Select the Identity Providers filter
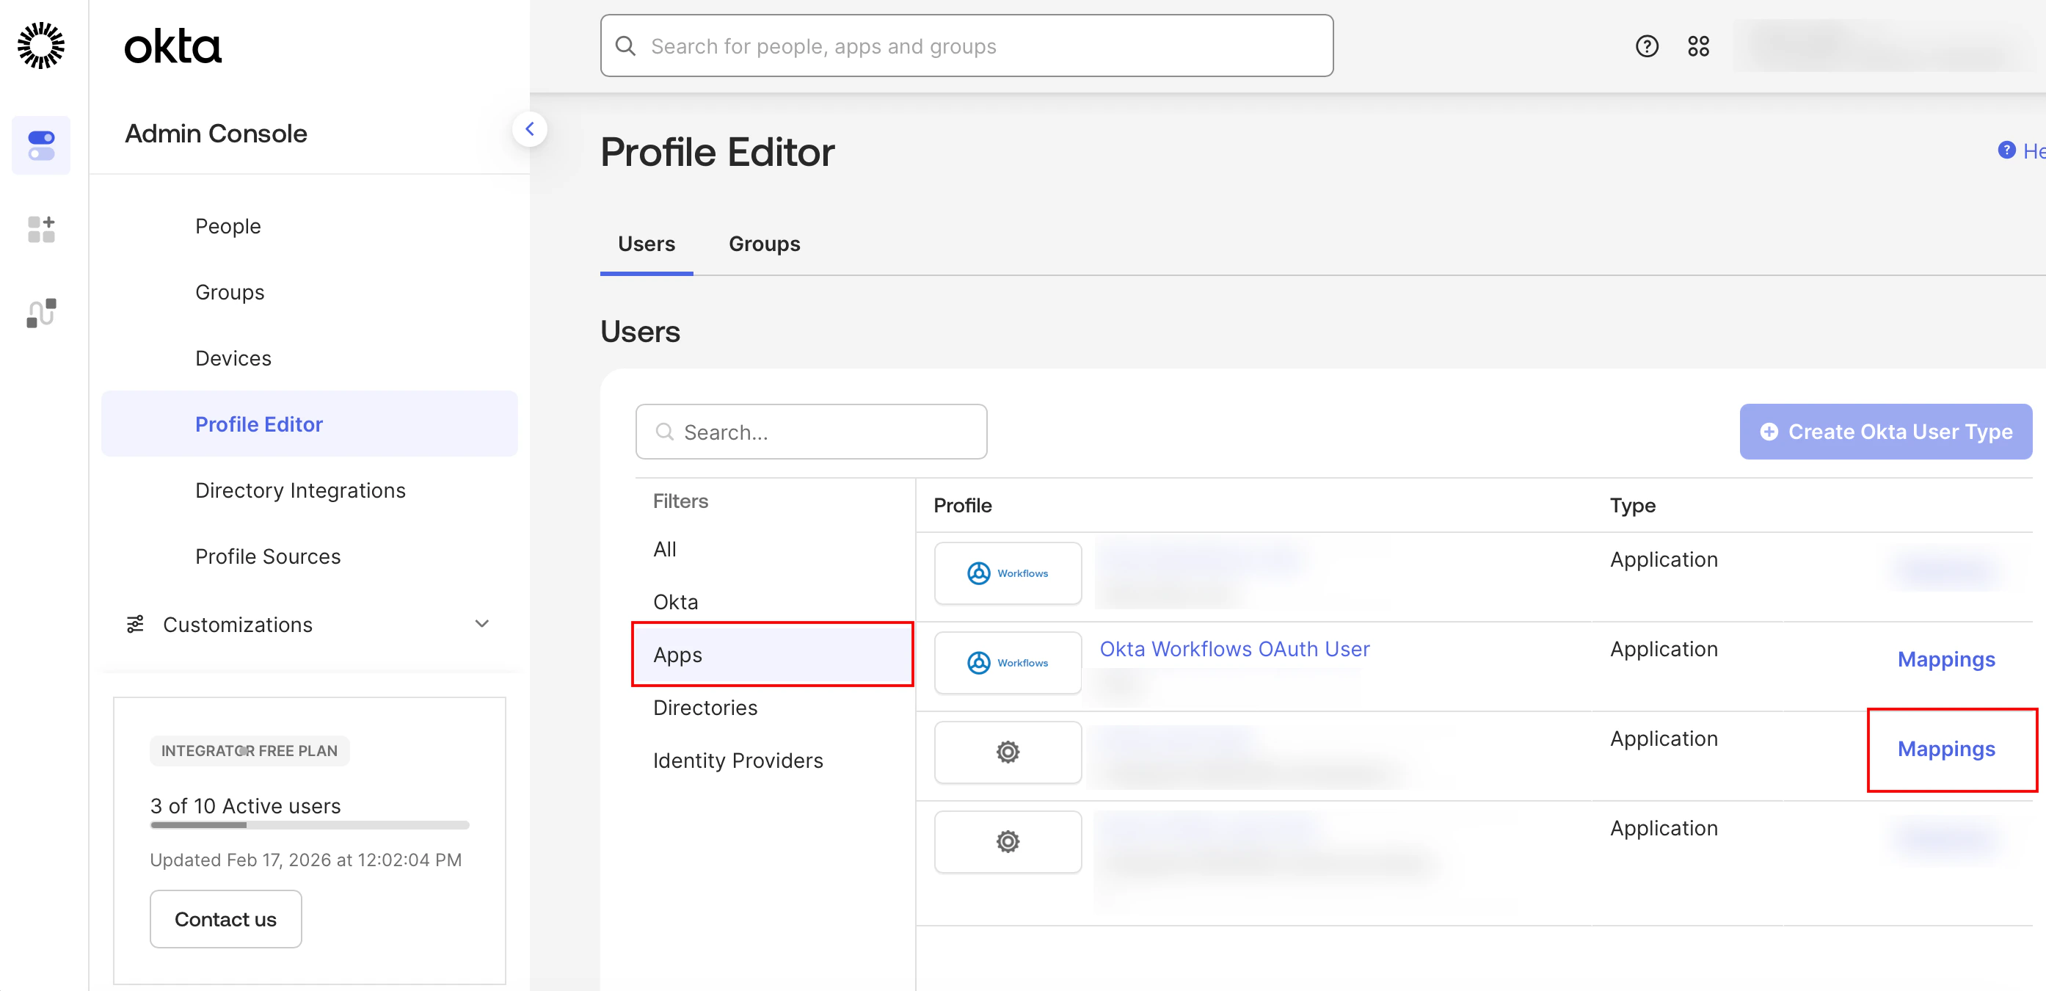2046x991 pixels. coord(738,761)
